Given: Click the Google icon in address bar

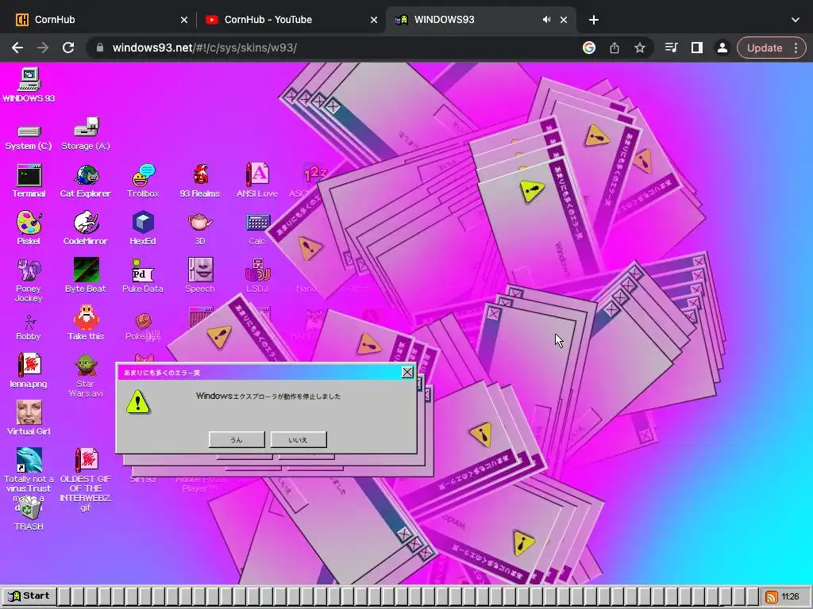Looking at the screenshot, I should point(589,48).
